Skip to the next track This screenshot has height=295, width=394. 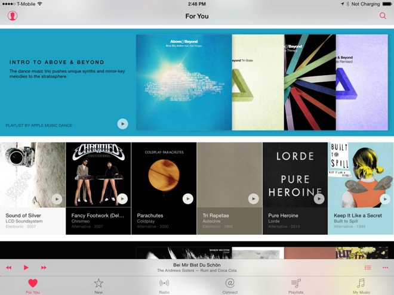click(x=44, y=268)
